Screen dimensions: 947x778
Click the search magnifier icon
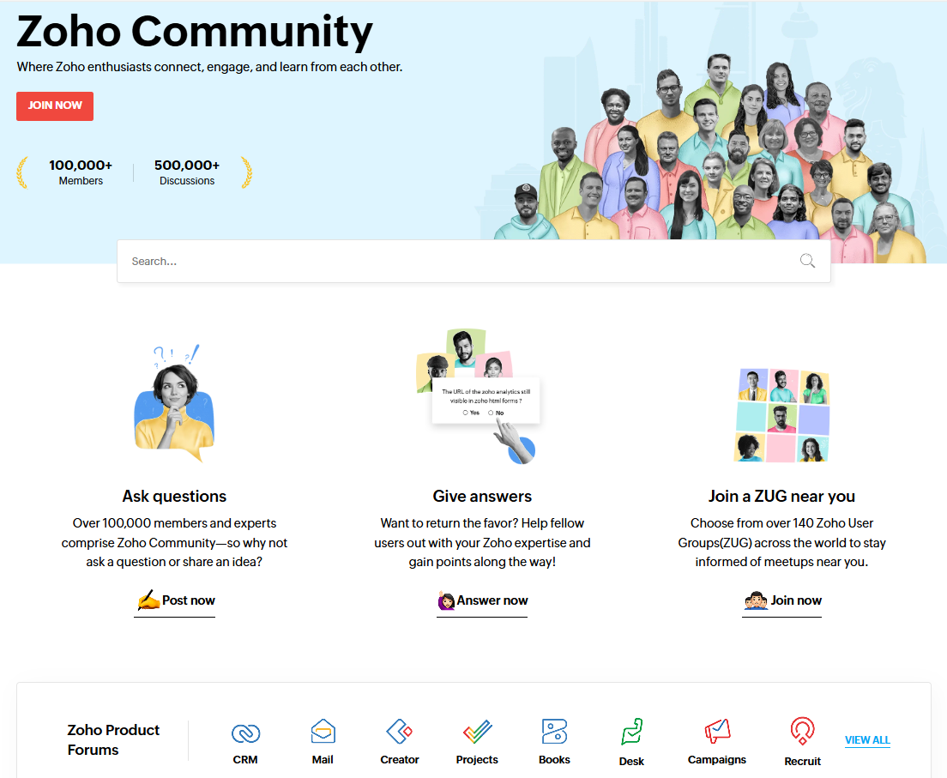point(807,261)
